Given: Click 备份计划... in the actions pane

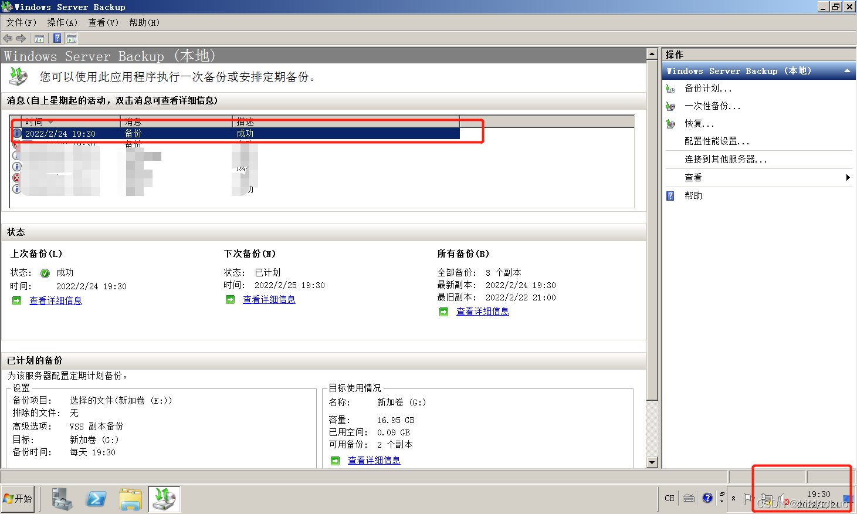Looking at the screenshot, I should (708, 89).
